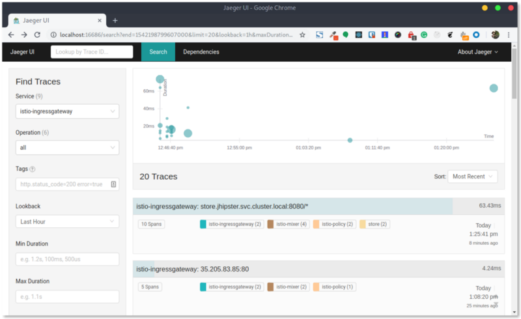521x319 pixels.
Task: Open the Tags help question mark
Action: [32, 169]
